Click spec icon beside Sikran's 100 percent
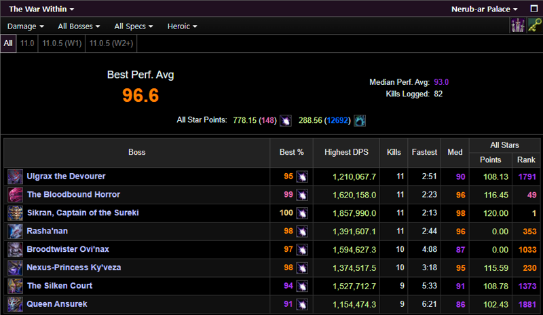The height and width of the screenshot is (315, 543). 302,213
